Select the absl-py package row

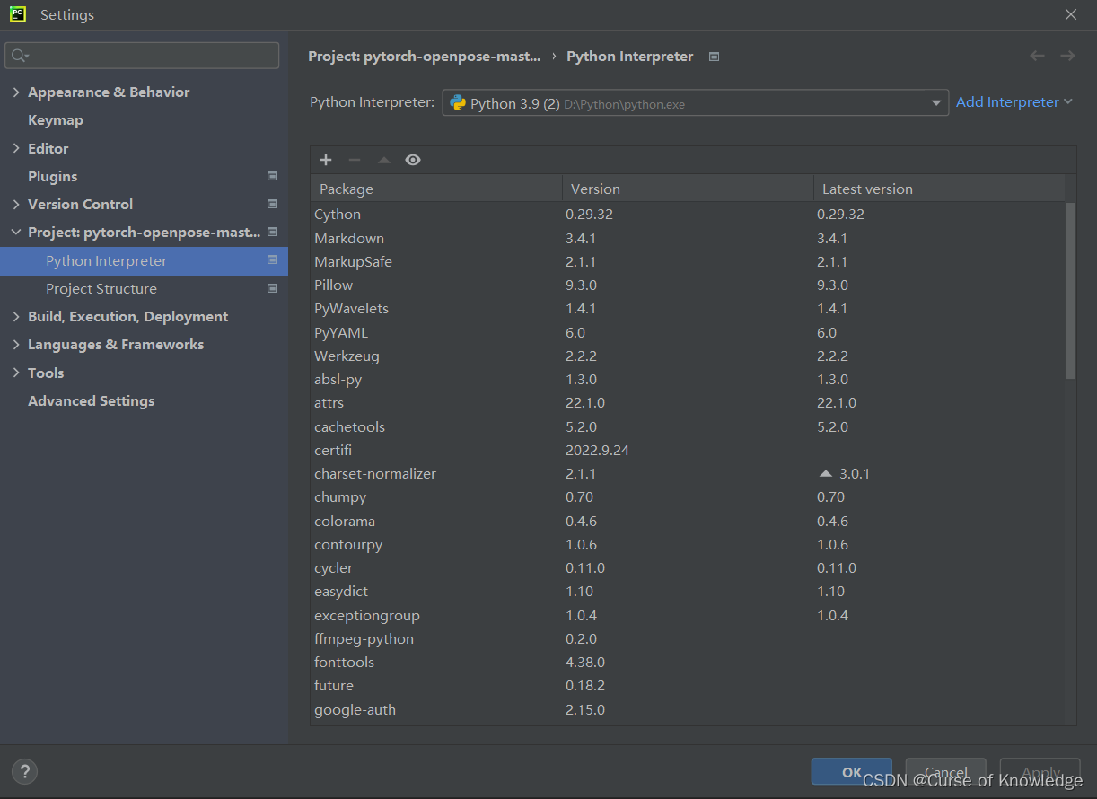688,379
